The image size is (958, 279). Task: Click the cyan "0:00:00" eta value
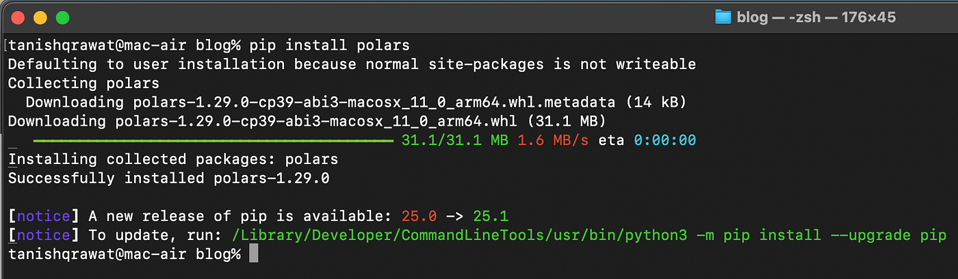click(x=664, y=140)
